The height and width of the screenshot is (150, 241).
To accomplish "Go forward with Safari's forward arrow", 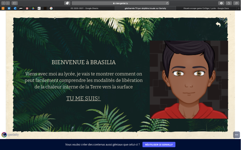I will point(8,3).
